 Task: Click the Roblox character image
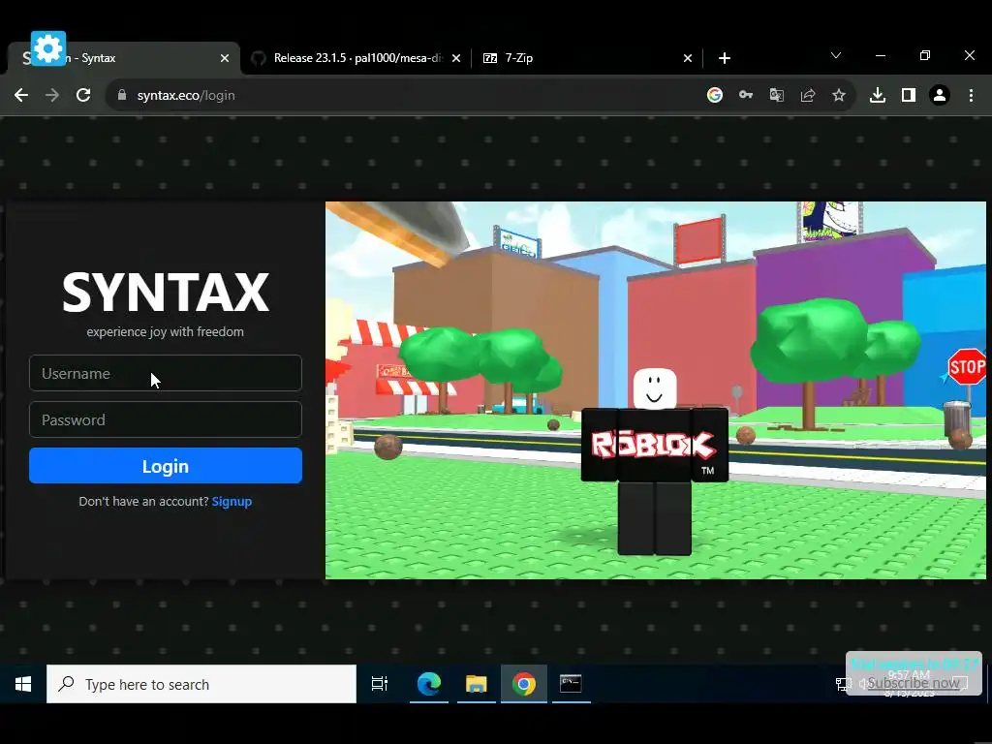(655, 460)
